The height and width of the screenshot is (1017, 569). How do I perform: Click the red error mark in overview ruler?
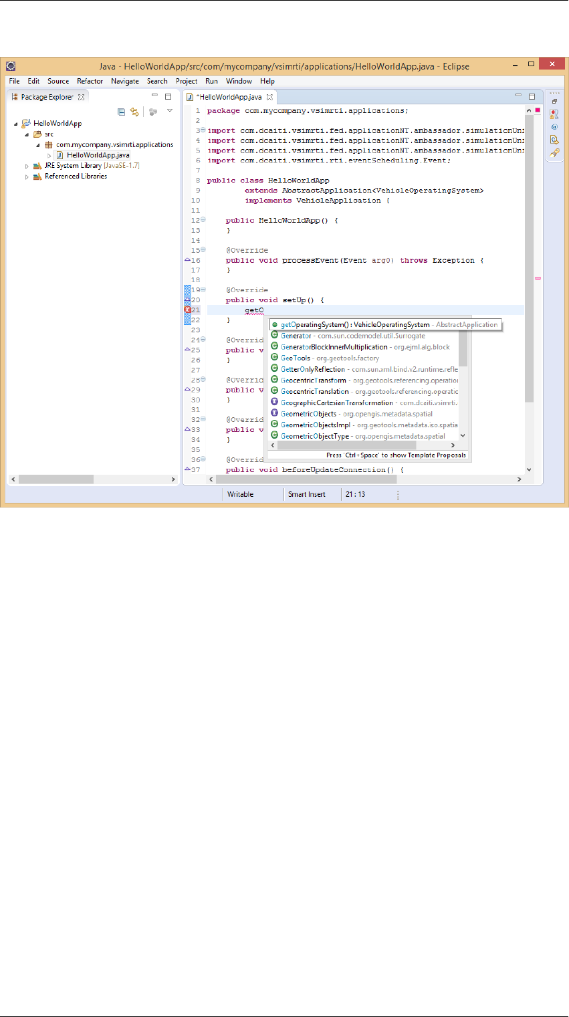(538, 277)
